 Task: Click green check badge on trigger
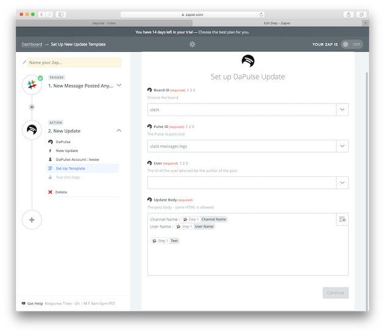pyautogui.click(x=40, y=78)
